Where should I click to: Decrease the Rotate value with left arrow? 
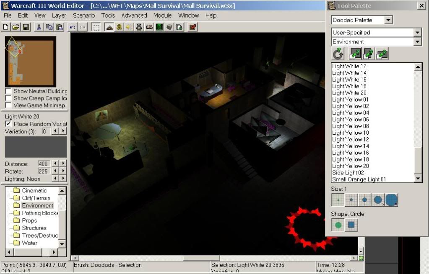click(55, 171)
